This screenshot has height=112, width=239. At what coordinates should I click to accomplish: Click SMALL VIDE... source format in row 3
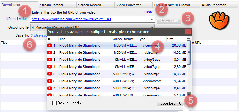click(x=126, y=60)
